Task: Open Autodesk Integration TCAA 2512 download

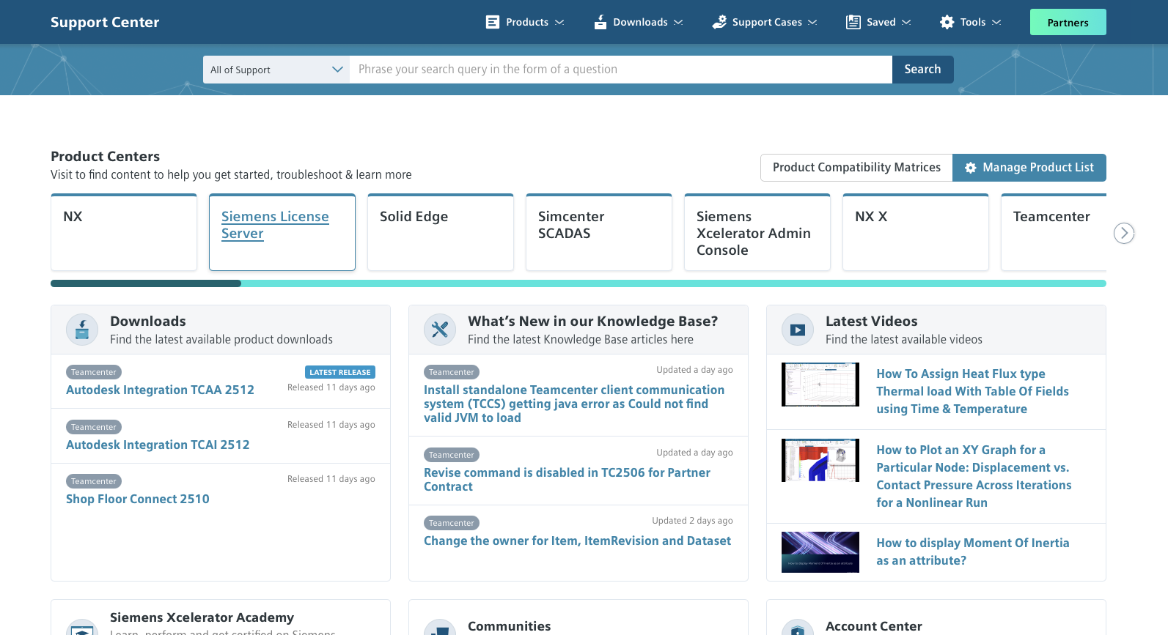Action: pos(160,390)
